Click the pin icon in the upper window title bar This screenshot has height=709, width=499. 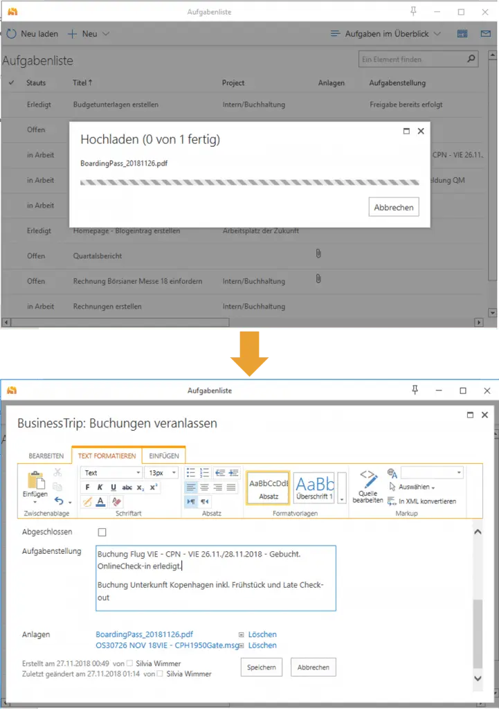point(413,11)
